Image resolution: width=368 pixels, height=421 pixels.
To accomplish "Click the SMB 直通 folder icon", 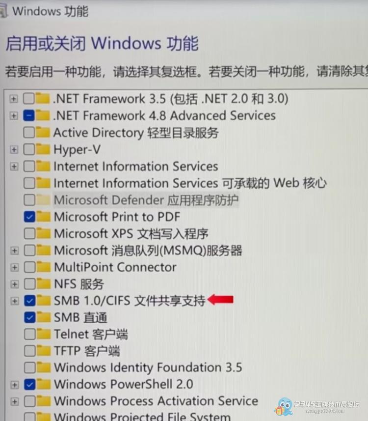I will point(44,317).
